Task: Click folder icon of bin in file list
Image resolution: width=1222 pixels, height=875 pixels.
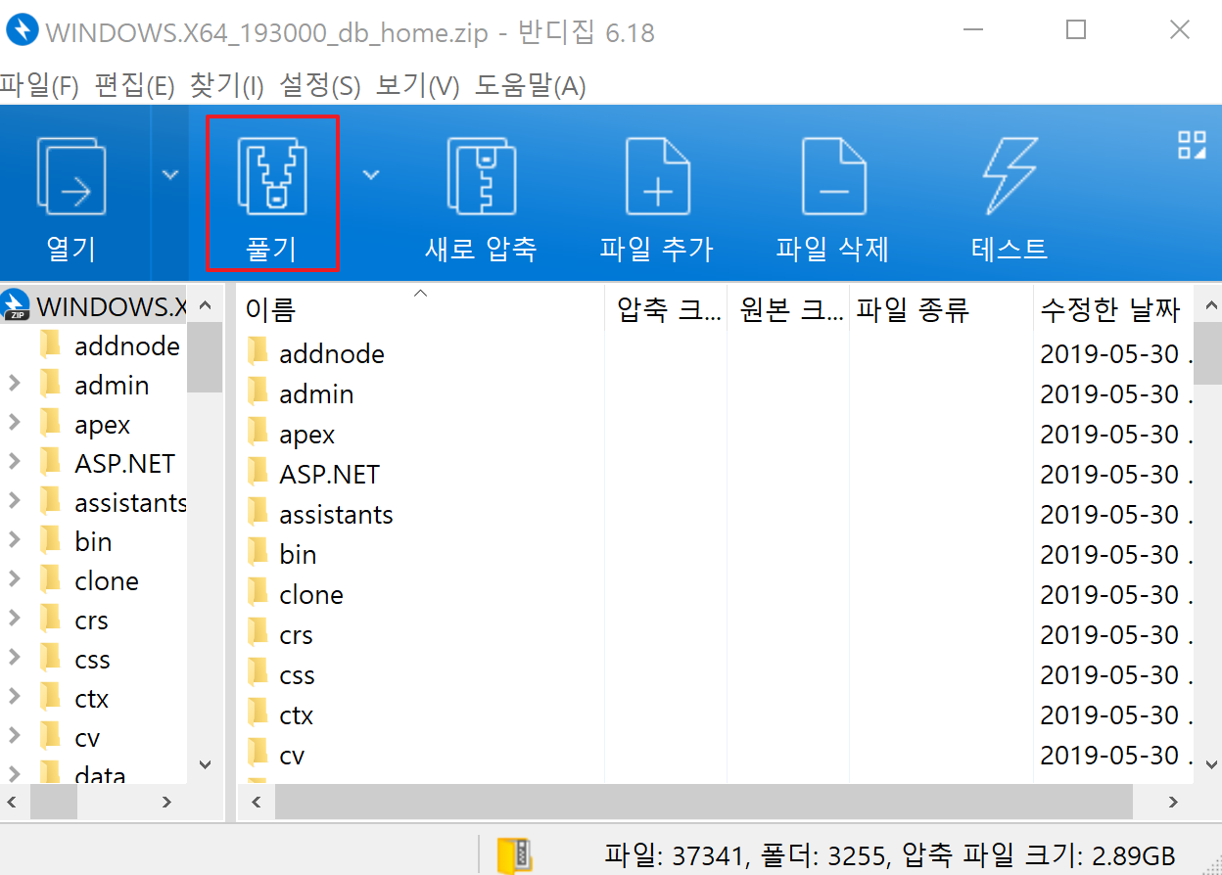Action: click(258, 554)
